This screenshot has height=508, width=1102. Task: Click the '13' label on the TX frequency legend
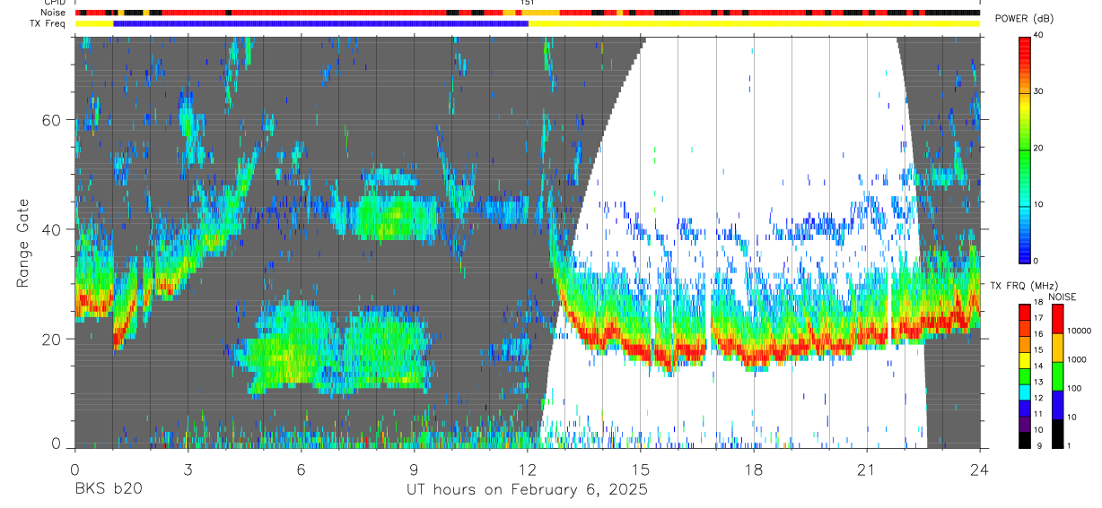1038,382
